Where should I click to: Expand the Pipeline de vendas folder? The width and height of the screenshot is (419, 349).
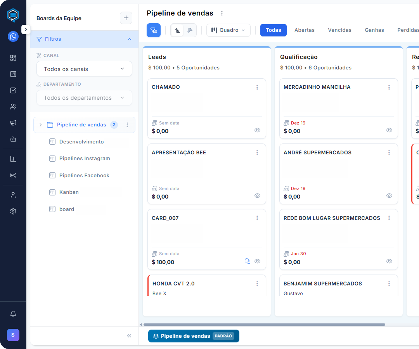pyautogui.click(x=40, y=125)
